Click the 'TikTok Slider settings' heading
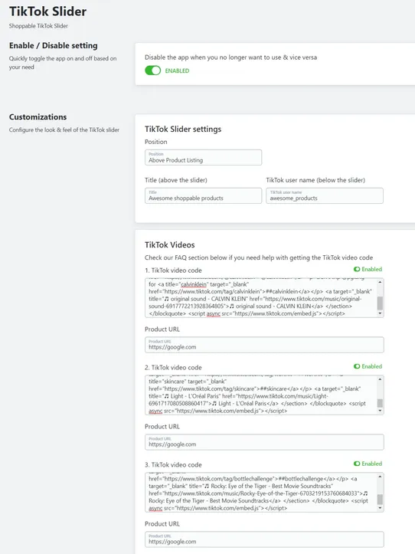Image resolution: width=415 pixels, height=554 pixels. click(x=183, y=129)
